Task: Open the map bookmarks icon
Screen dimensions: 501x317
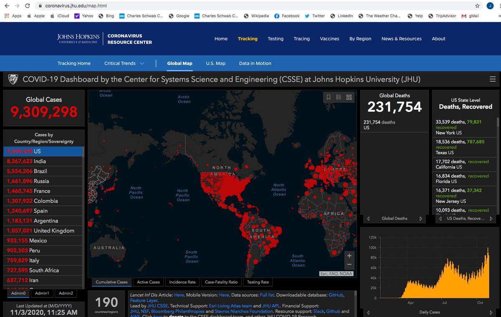Action: 329,97
